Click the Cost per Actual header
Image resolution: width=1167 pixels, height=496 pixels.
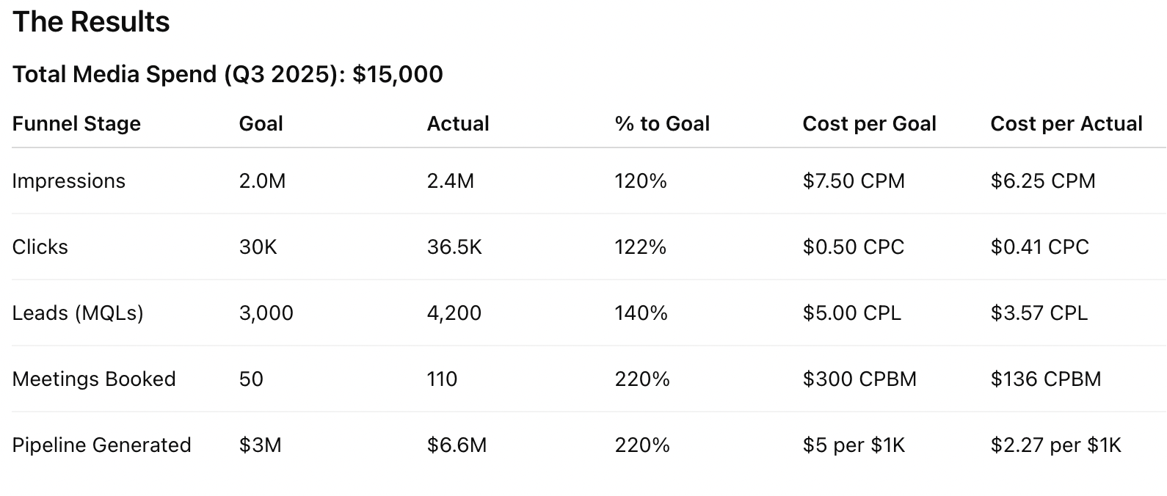click(x=1066, y=123)
